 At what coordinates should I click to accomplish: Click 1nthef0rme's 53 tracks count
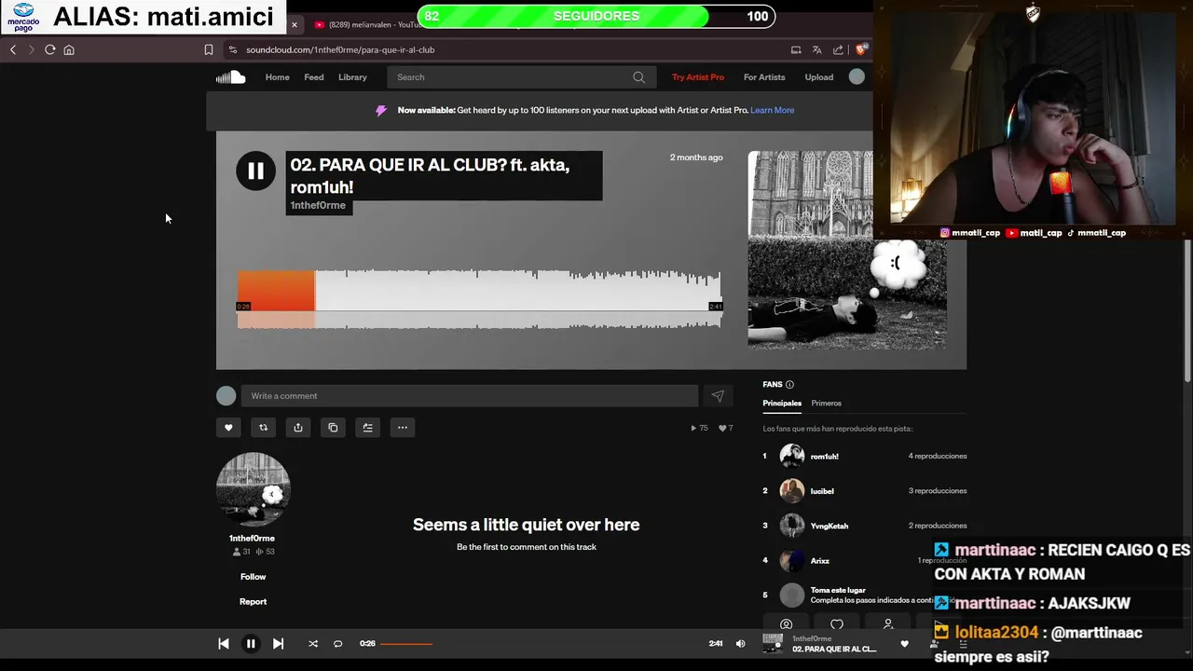click(x=265, y=552)
